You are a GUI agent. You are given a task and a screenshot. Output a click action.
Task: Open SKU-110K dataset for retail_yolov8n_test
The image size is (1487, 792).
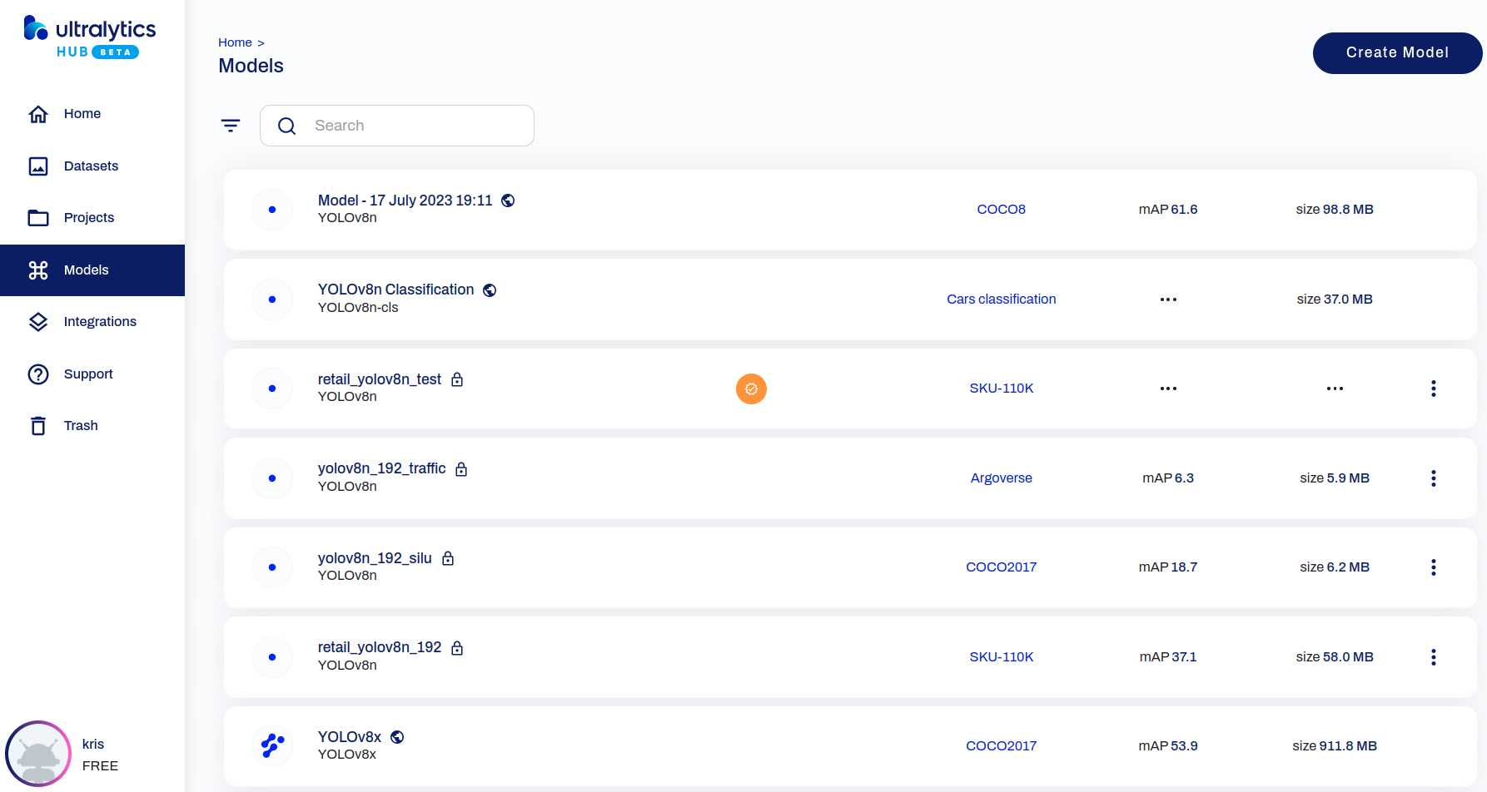(1001, 389)
